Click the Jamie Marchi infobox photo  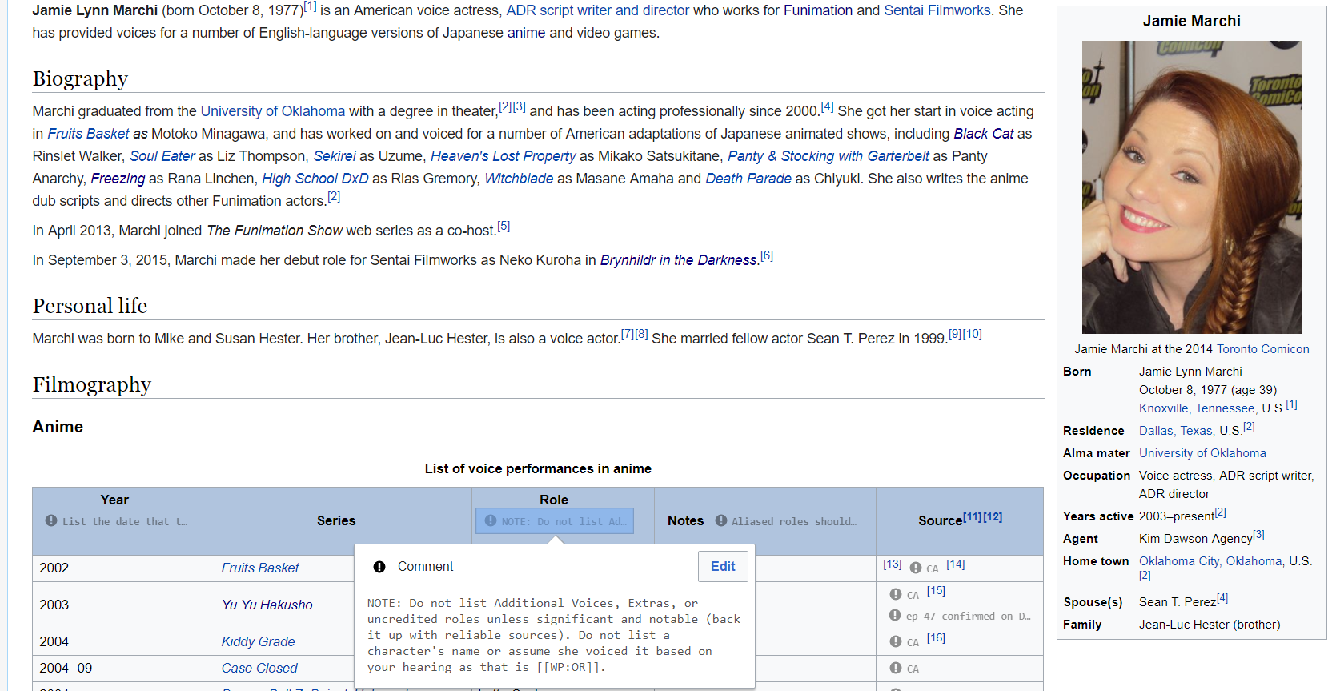click(1192, 187)
